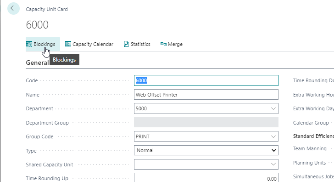Image resolution: width=334 pixels, height=182 pixels.
Task: Click the Department Group label
Action: (47, 123)
